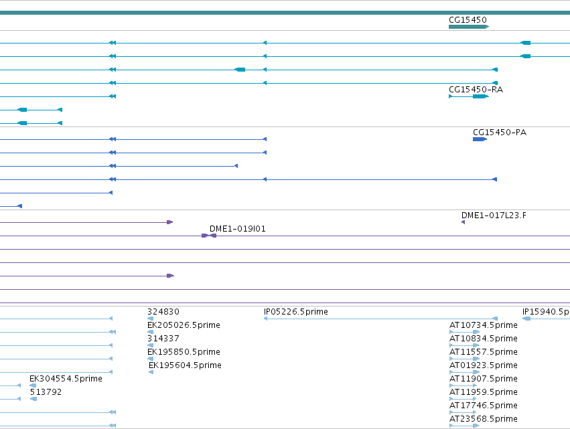Select the EK195604.5prime EST label
Image resolution: width=570 pixels, height=429 pixels.
[185, 365]
